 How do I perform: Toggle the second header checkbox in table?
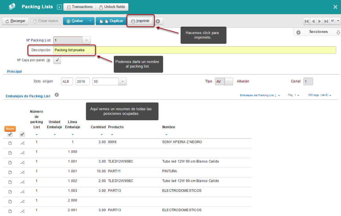tap(22, 134)
